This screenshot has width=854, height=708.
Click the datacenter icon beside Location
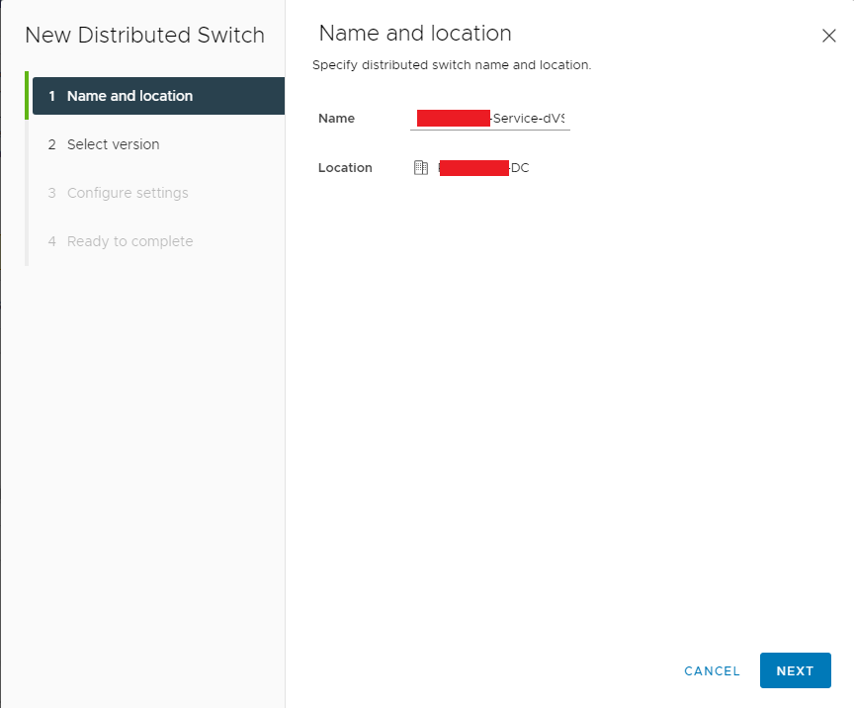(x=421, y=167)
